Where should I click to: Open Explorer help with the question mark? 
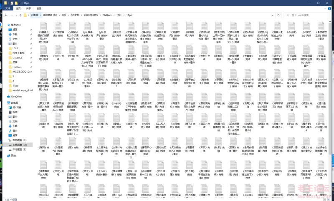click(x=330, y=8)
